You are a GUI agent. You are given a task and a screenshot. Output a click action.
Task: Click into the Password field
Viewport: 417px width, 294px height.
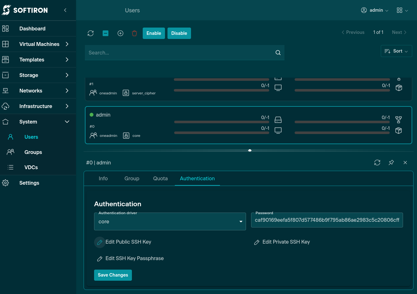327,220
